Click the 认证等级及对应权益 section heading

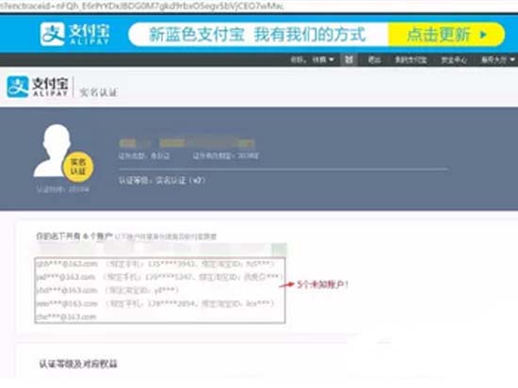pos(78,364)
